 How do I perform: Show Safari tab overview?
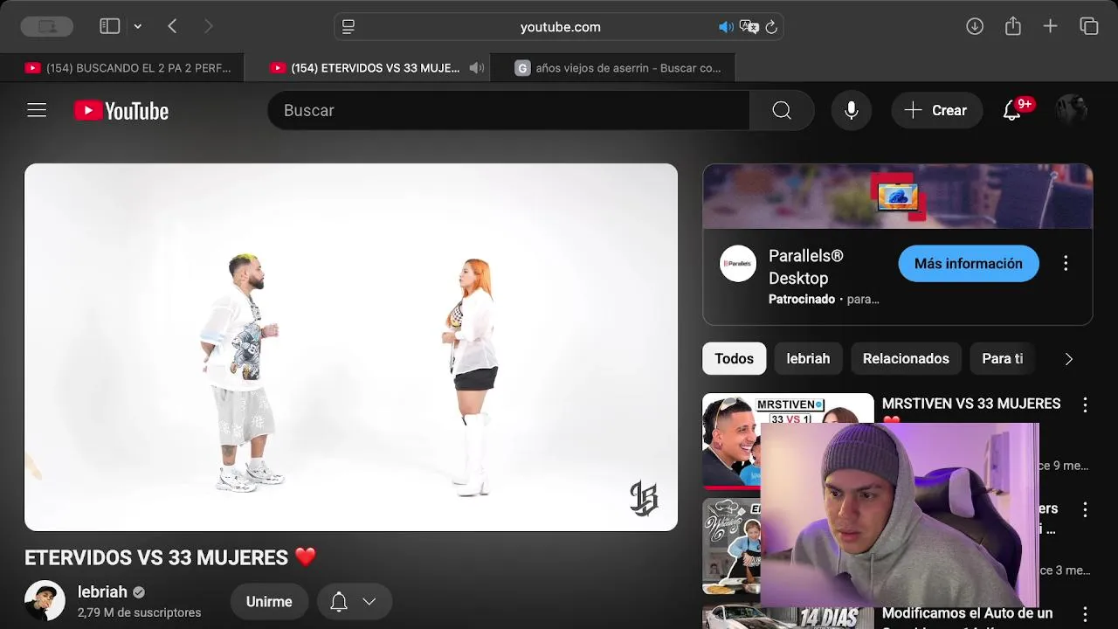pos(1089,26)
